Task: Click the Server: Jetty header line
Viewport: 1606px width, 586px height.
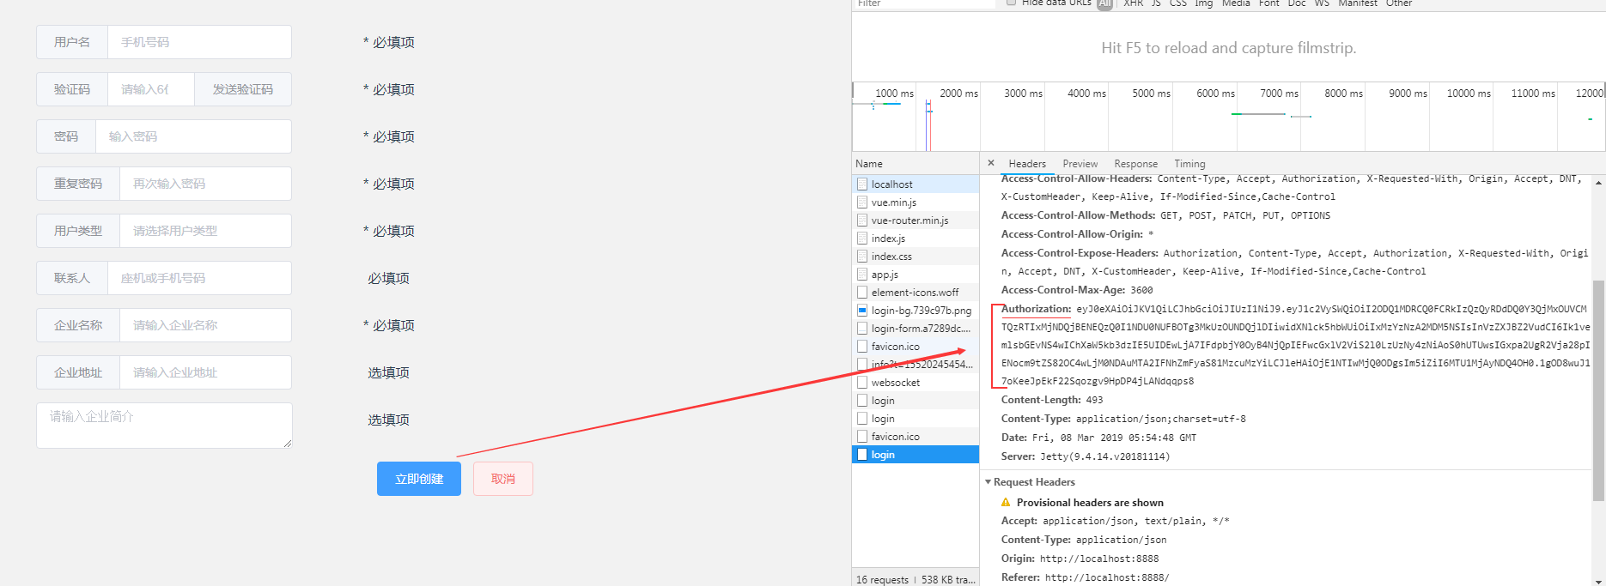Action: tap(1086, 456)
